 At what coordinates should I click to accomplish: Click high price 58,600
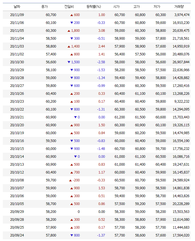point(140,235)
